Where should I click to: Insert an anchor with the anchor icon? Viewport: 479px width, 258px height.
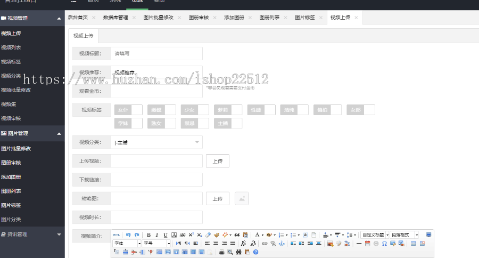[282, 243]
